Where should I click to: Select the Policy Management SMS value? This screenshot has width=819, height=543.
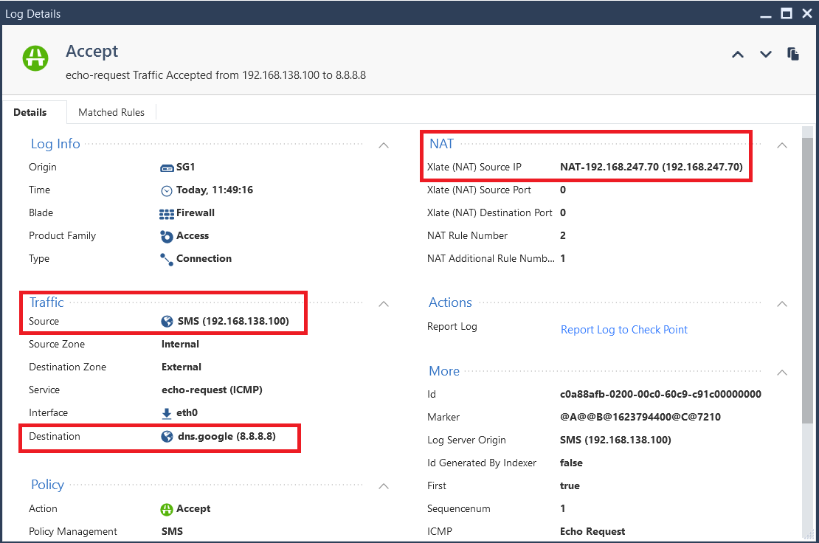172,531
